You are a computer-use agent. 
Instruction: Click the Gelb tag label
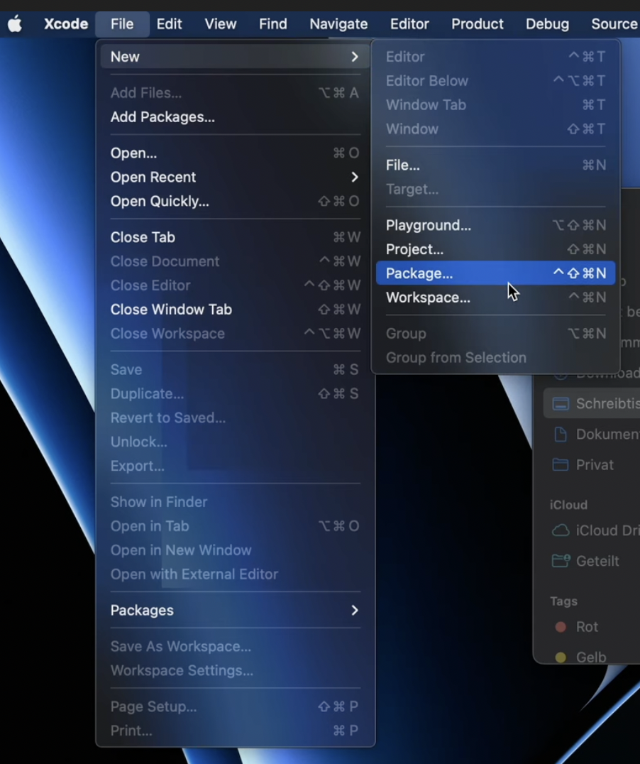click(x=591, y=657)
